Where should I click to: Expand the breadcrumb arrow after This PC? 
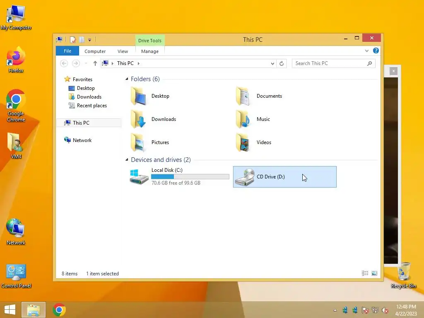pos(138,63)
